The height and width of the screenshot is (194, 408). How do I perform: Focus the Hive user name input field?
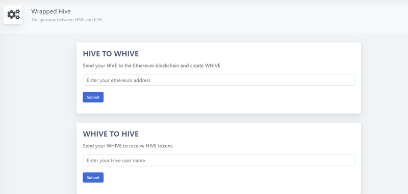219,160
